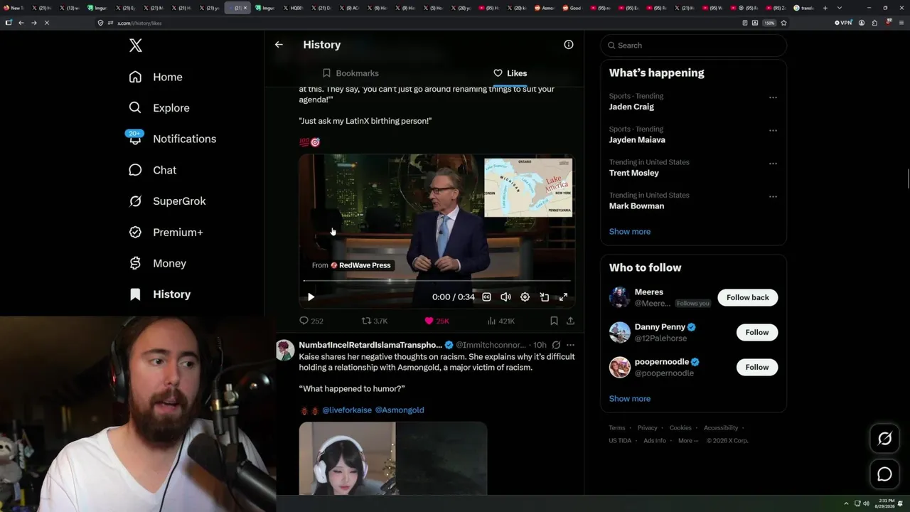The height and width of the screenshot is (512, 910).
Task: Unlike the post with 25K likes
Action: click(437, 321)
